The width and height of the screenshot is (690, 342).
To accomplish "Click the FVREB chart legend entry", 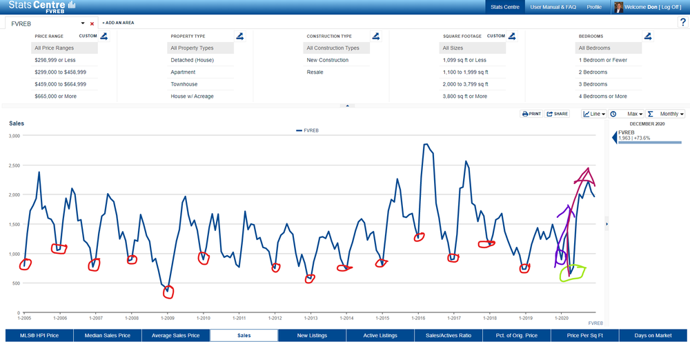I will pos(307,130).
